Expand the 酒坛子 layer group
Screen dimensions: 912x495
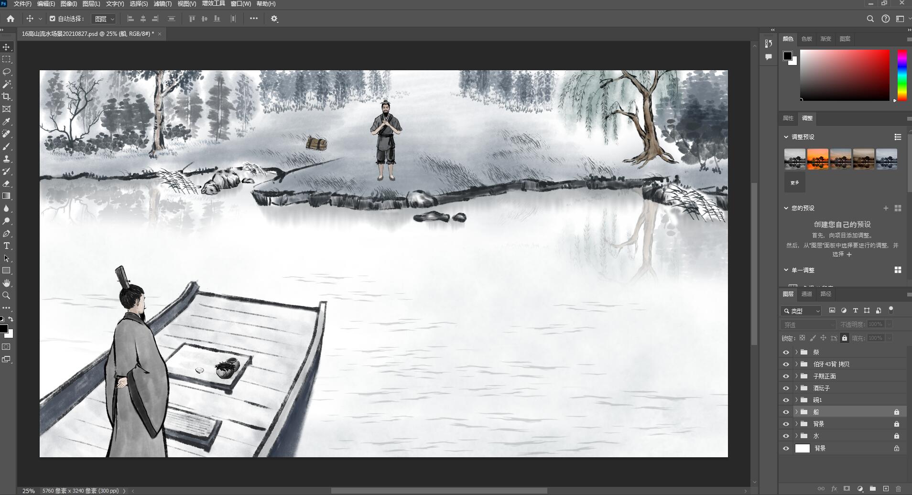(796, 388)
